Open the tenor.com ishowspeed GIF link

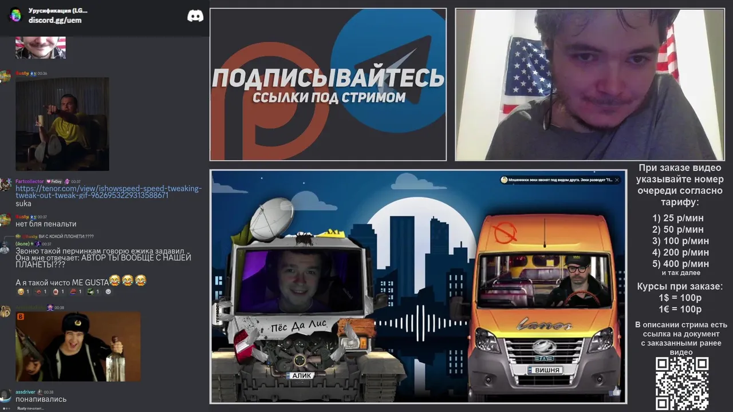(x=109, y=192)
